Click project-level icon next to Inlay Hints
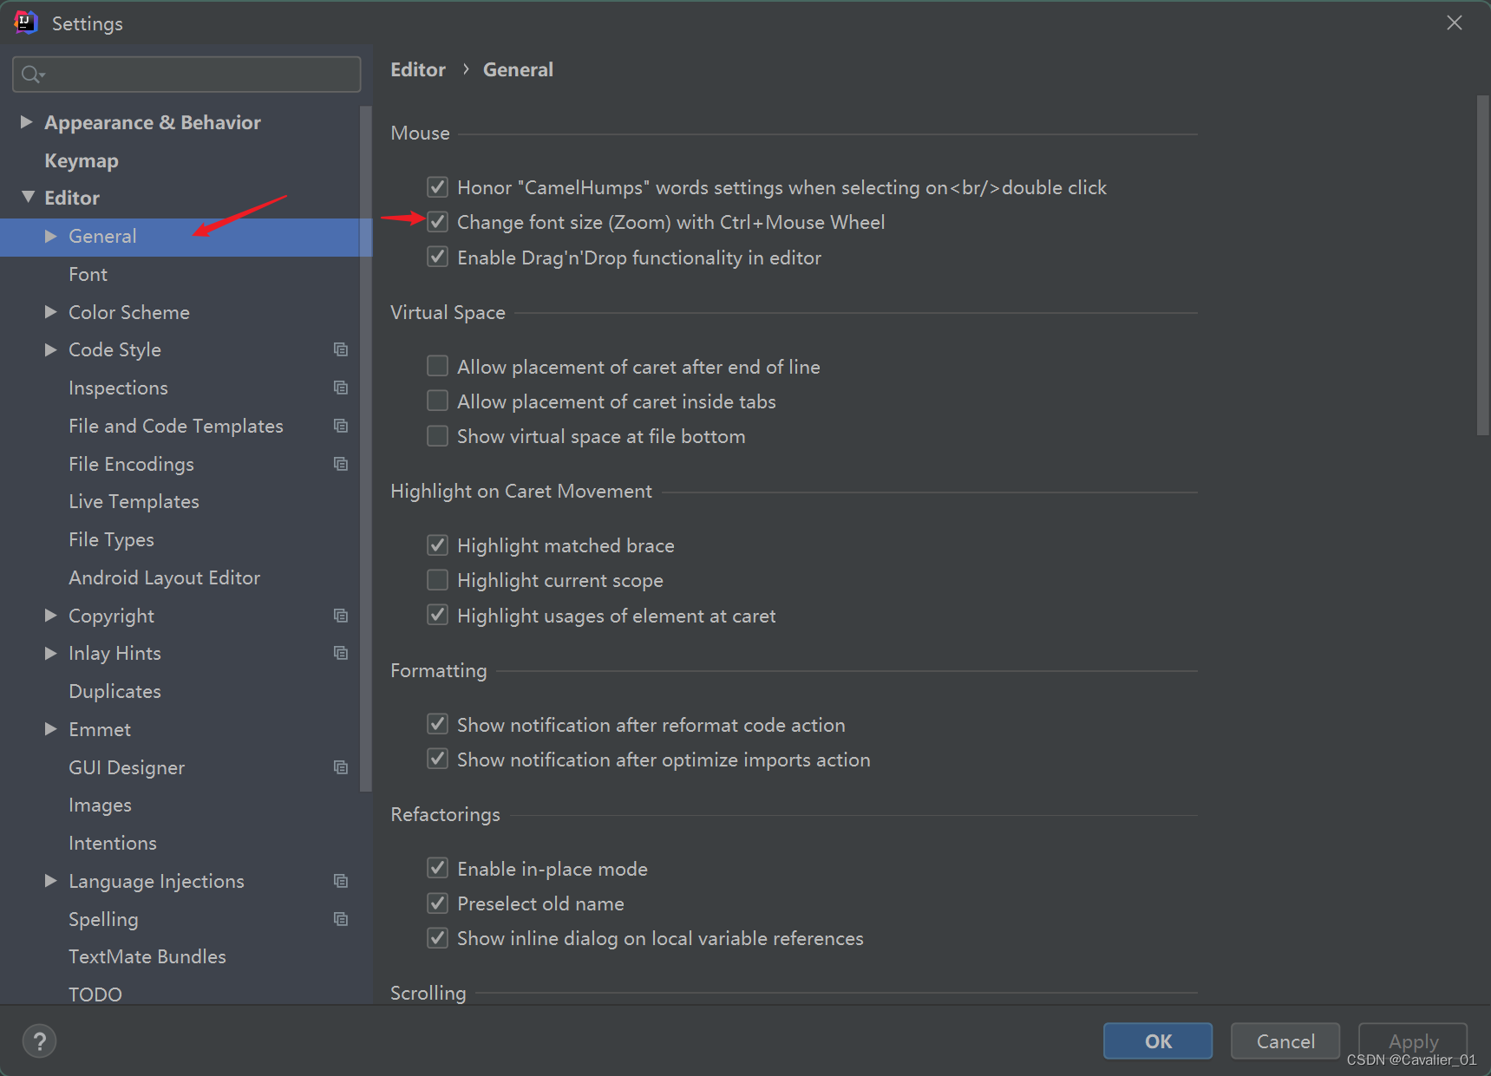Screen dimensions: 1491x1076 [x=341, y=653]
